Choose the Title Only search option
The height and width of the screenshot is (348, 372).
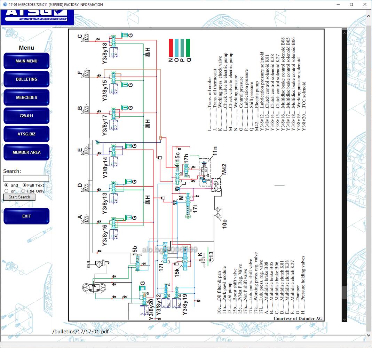23,191
